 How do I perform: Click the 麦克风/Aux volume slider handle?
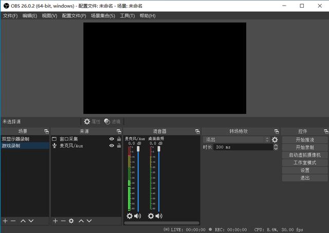point(138,149)
